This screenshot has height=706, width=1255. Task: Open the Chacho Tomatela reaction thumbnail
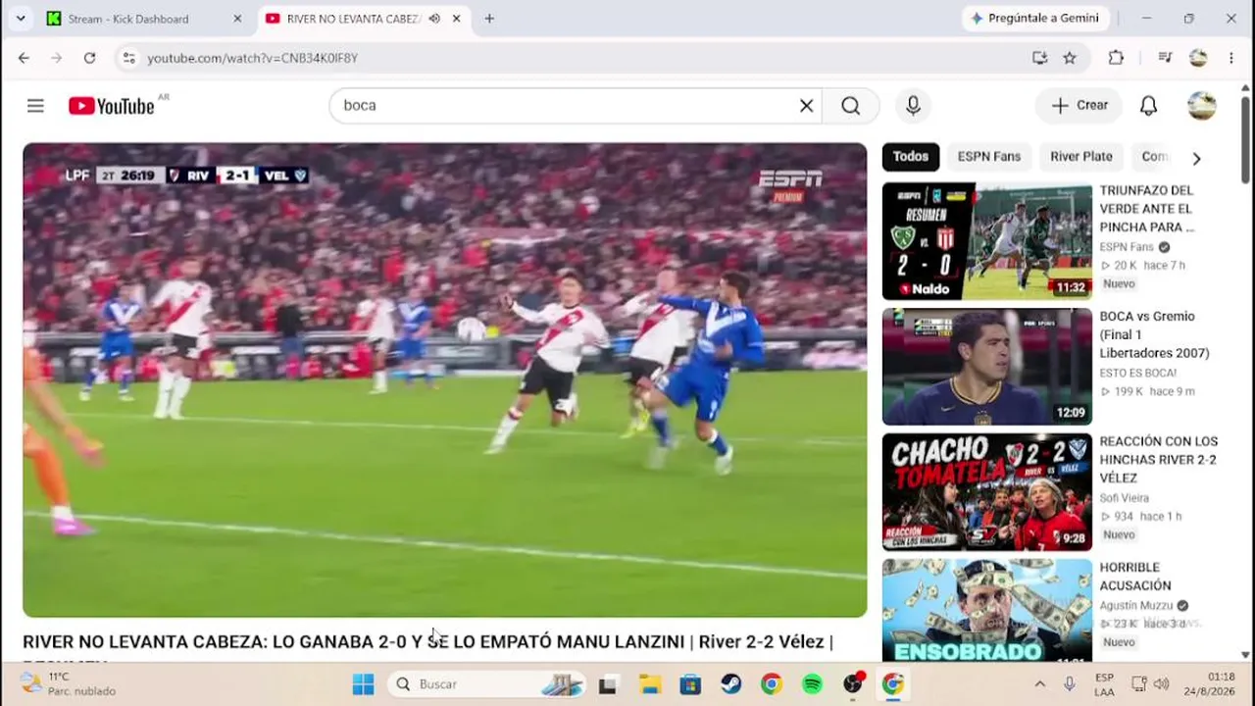coord(986,492)
